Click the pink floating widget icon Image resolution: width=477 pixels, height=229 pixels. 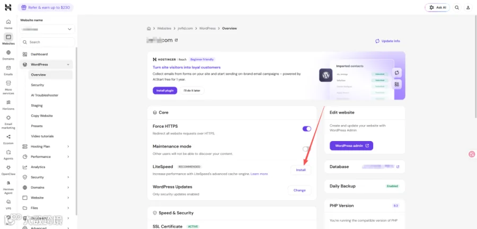pyautogui.click(x=472, y=154)
